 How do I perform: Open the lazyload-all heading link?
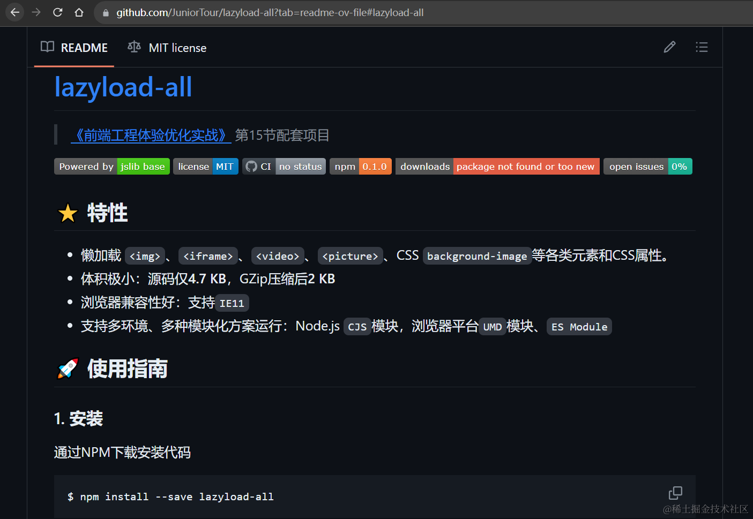123,87
